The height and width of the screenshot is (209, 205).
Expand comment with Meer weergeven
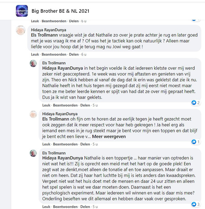pyautogui.click(x=109, y=137)
